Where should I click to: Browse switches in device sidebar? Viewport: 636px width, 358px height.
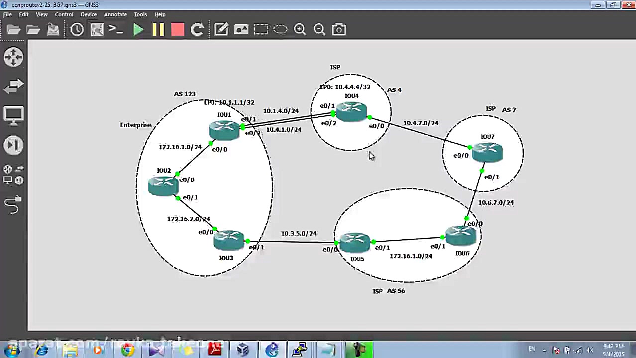pyautogui.click(x=13, y=87)
